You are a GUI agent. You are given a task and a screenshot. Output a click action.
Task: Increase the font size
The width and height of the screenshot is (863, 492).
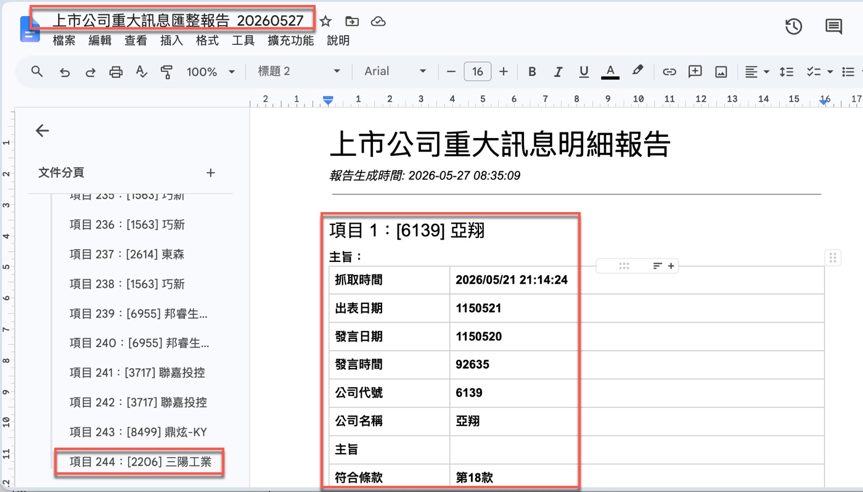click(504, 72)
